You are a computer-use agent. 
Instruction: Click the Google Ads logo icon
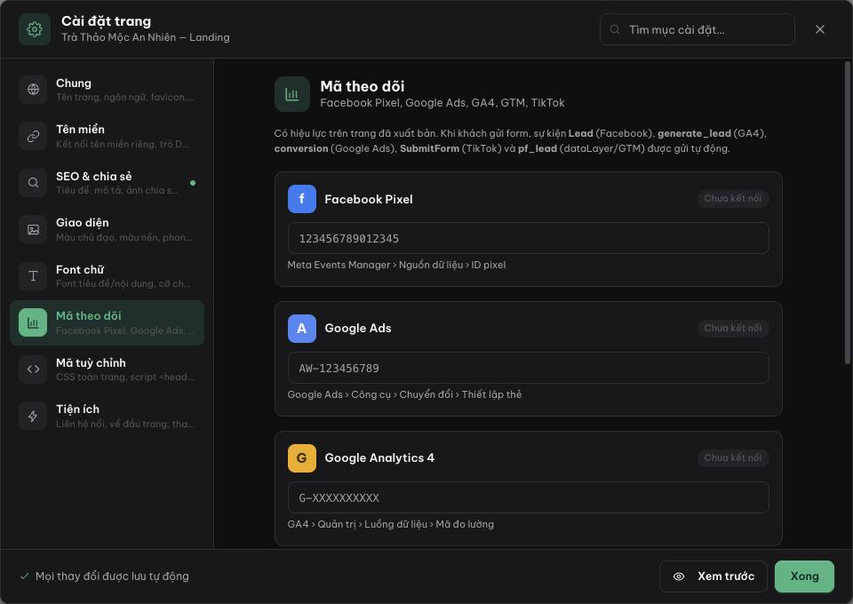302,329
